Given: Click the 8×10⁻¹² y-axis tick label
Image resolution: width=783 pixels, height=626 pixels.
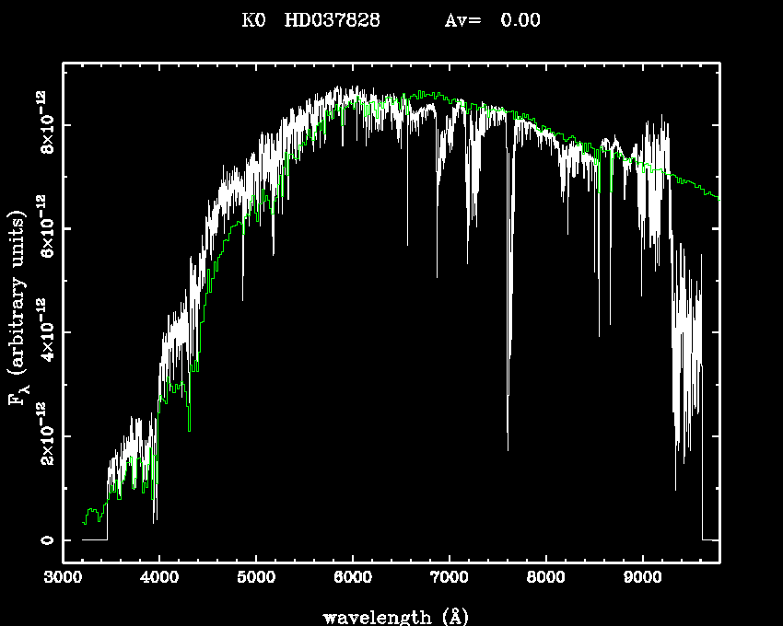Looking at the screenshot, I should tap(45, 123).
